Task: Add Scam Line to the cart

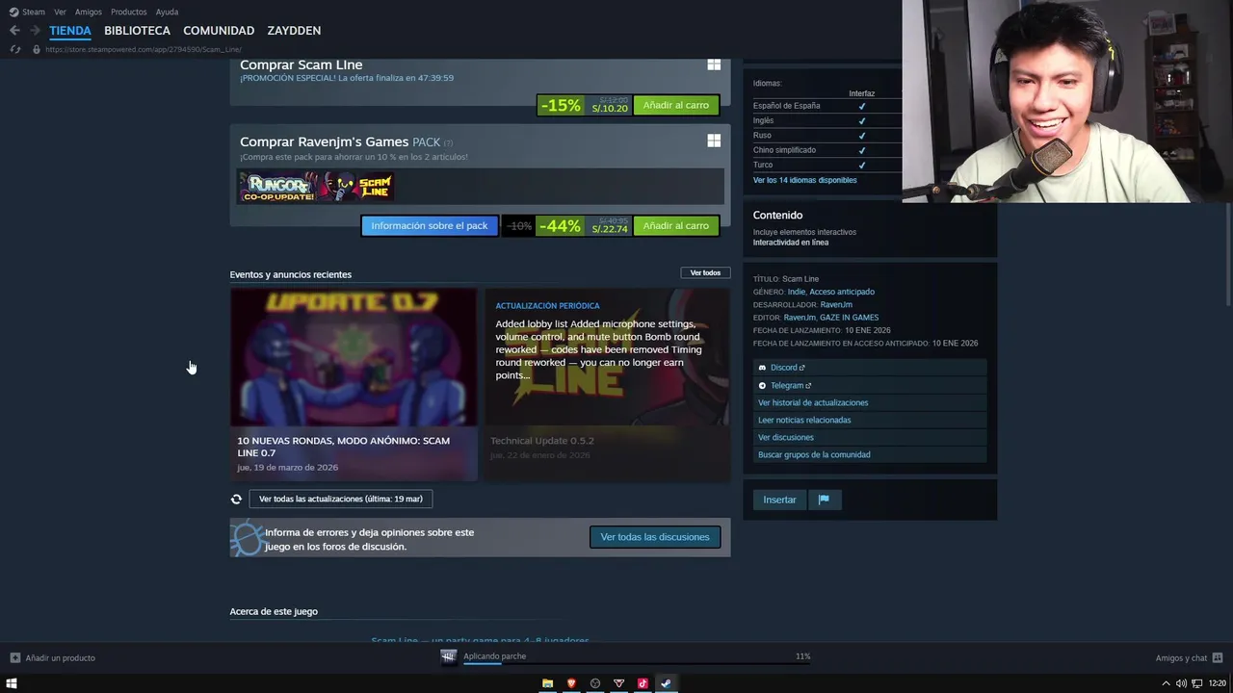Action: (x=676, y=105)
